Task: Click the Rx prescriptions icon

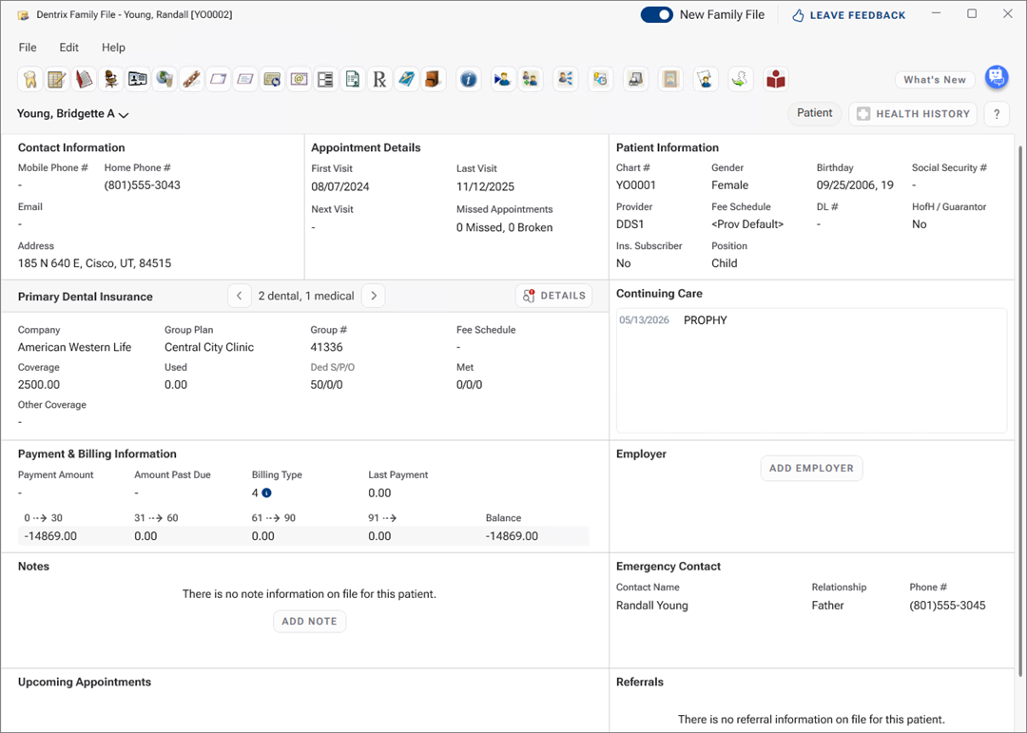Action: coord(379,80)
